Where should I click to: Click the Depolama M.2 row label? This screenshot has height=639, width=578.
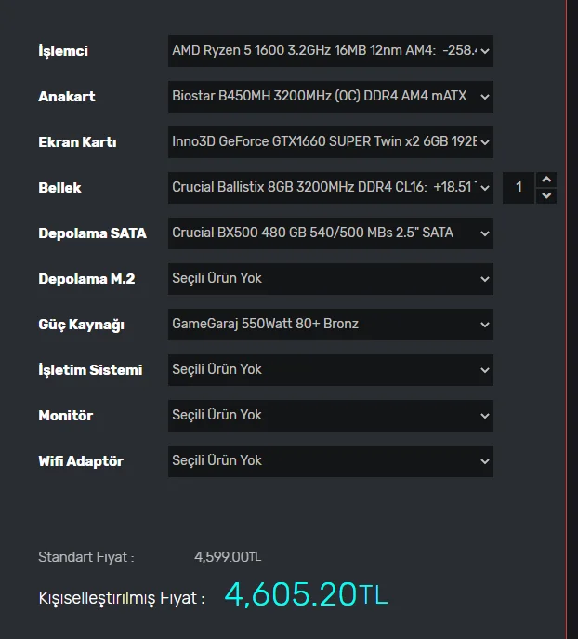(85, 279)
